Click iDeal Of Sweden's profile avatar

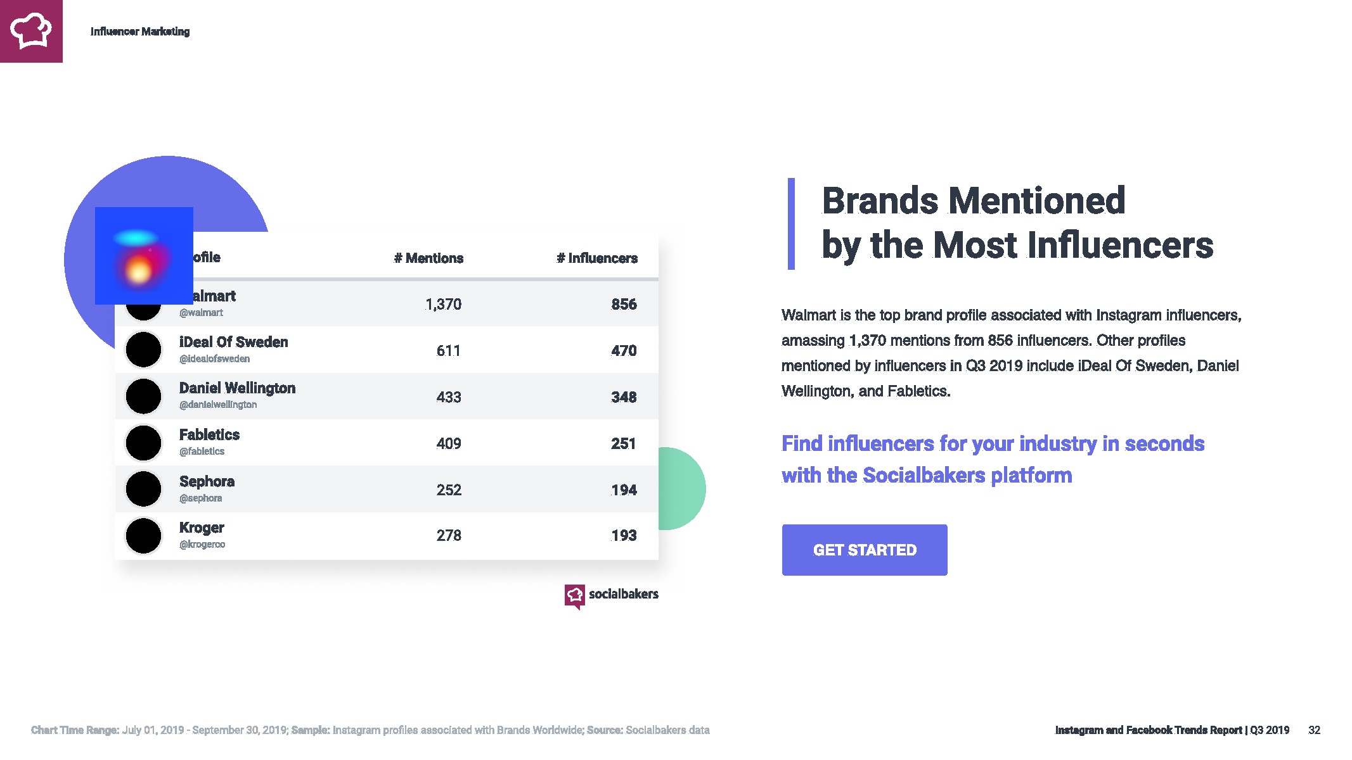(x=144, y=350)
